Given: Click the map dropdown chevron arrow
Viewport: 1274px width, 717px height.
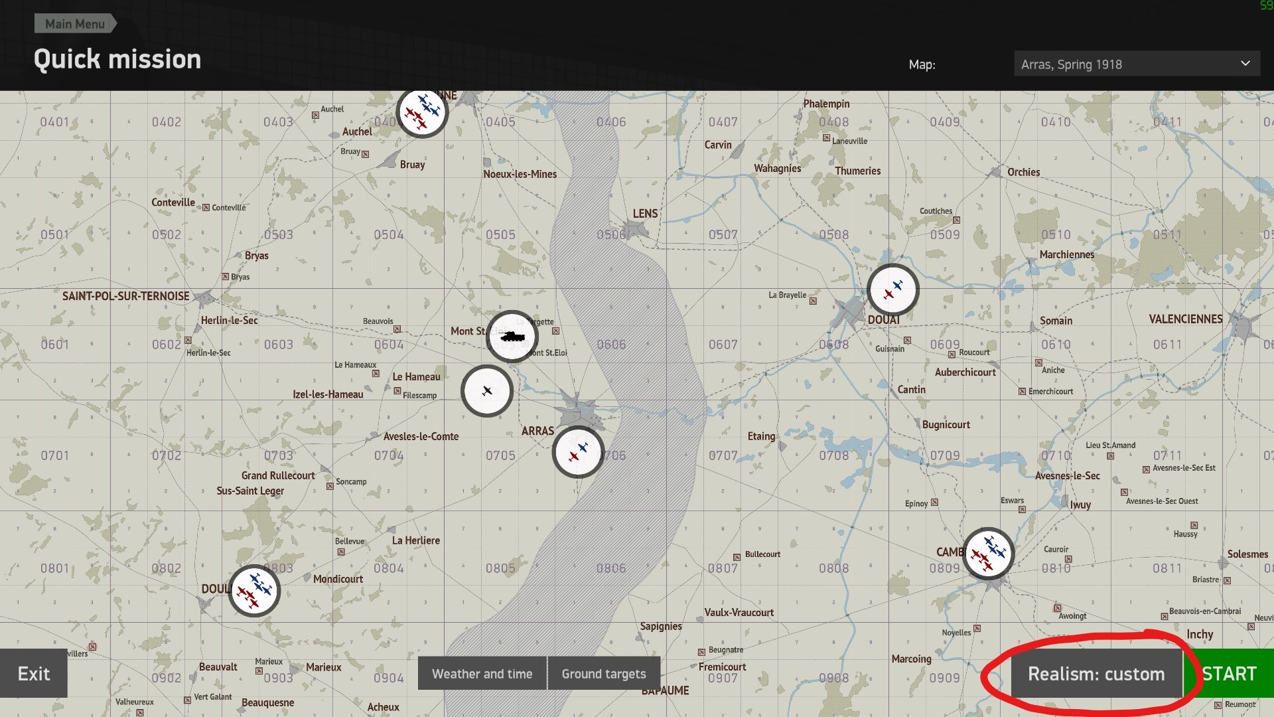Looking at the screenshot, I should pyautogui.click(x=1245, y=64).
